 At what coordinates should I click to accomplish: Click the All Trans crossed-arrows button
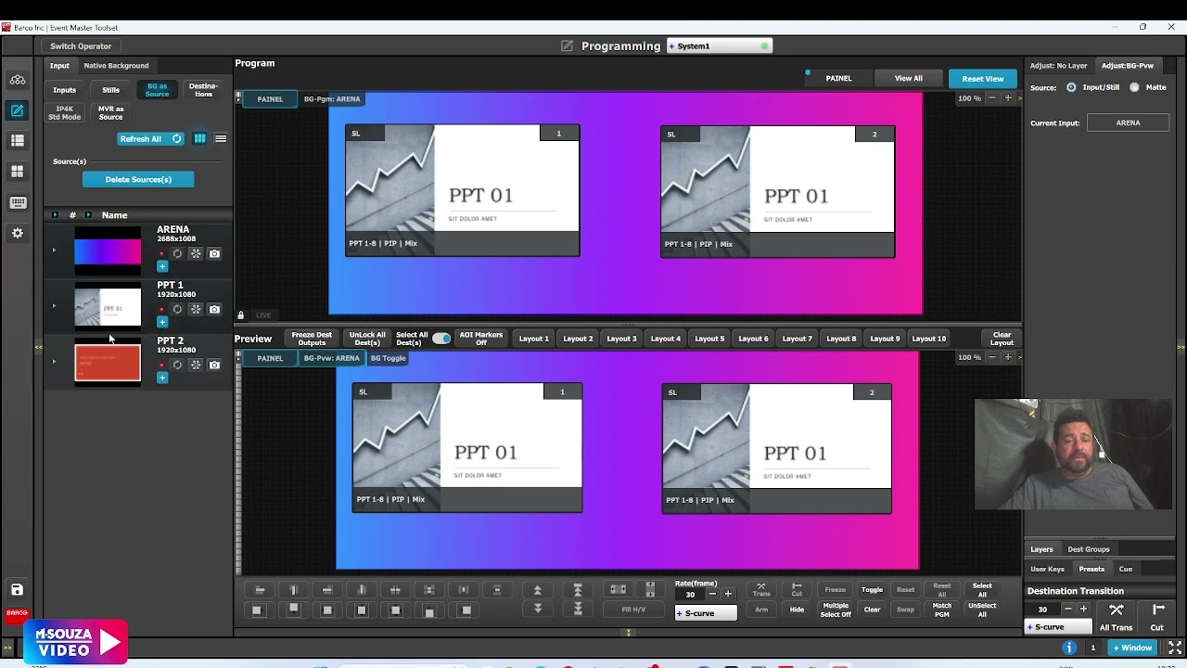tap(1117, 617)
